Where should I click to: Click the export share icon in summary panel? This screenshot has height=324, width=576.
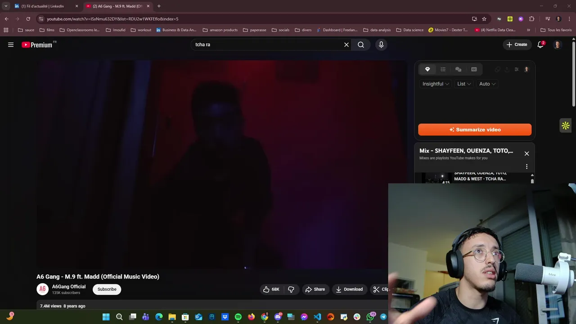pyautogui.click(x=507, y=69)
